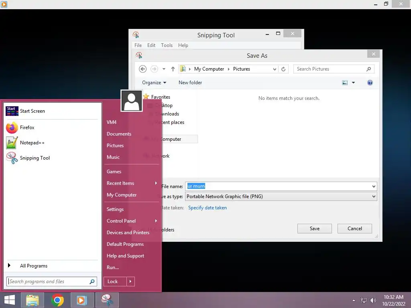Click the Back arrow in Save As
This screenshot has width=411, height=308.
[x=142, y=69]
